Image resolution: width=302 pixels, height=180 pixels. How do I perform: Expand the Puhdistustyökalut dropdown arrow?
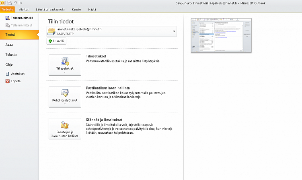pyautogui.click(x=65, y=104)
